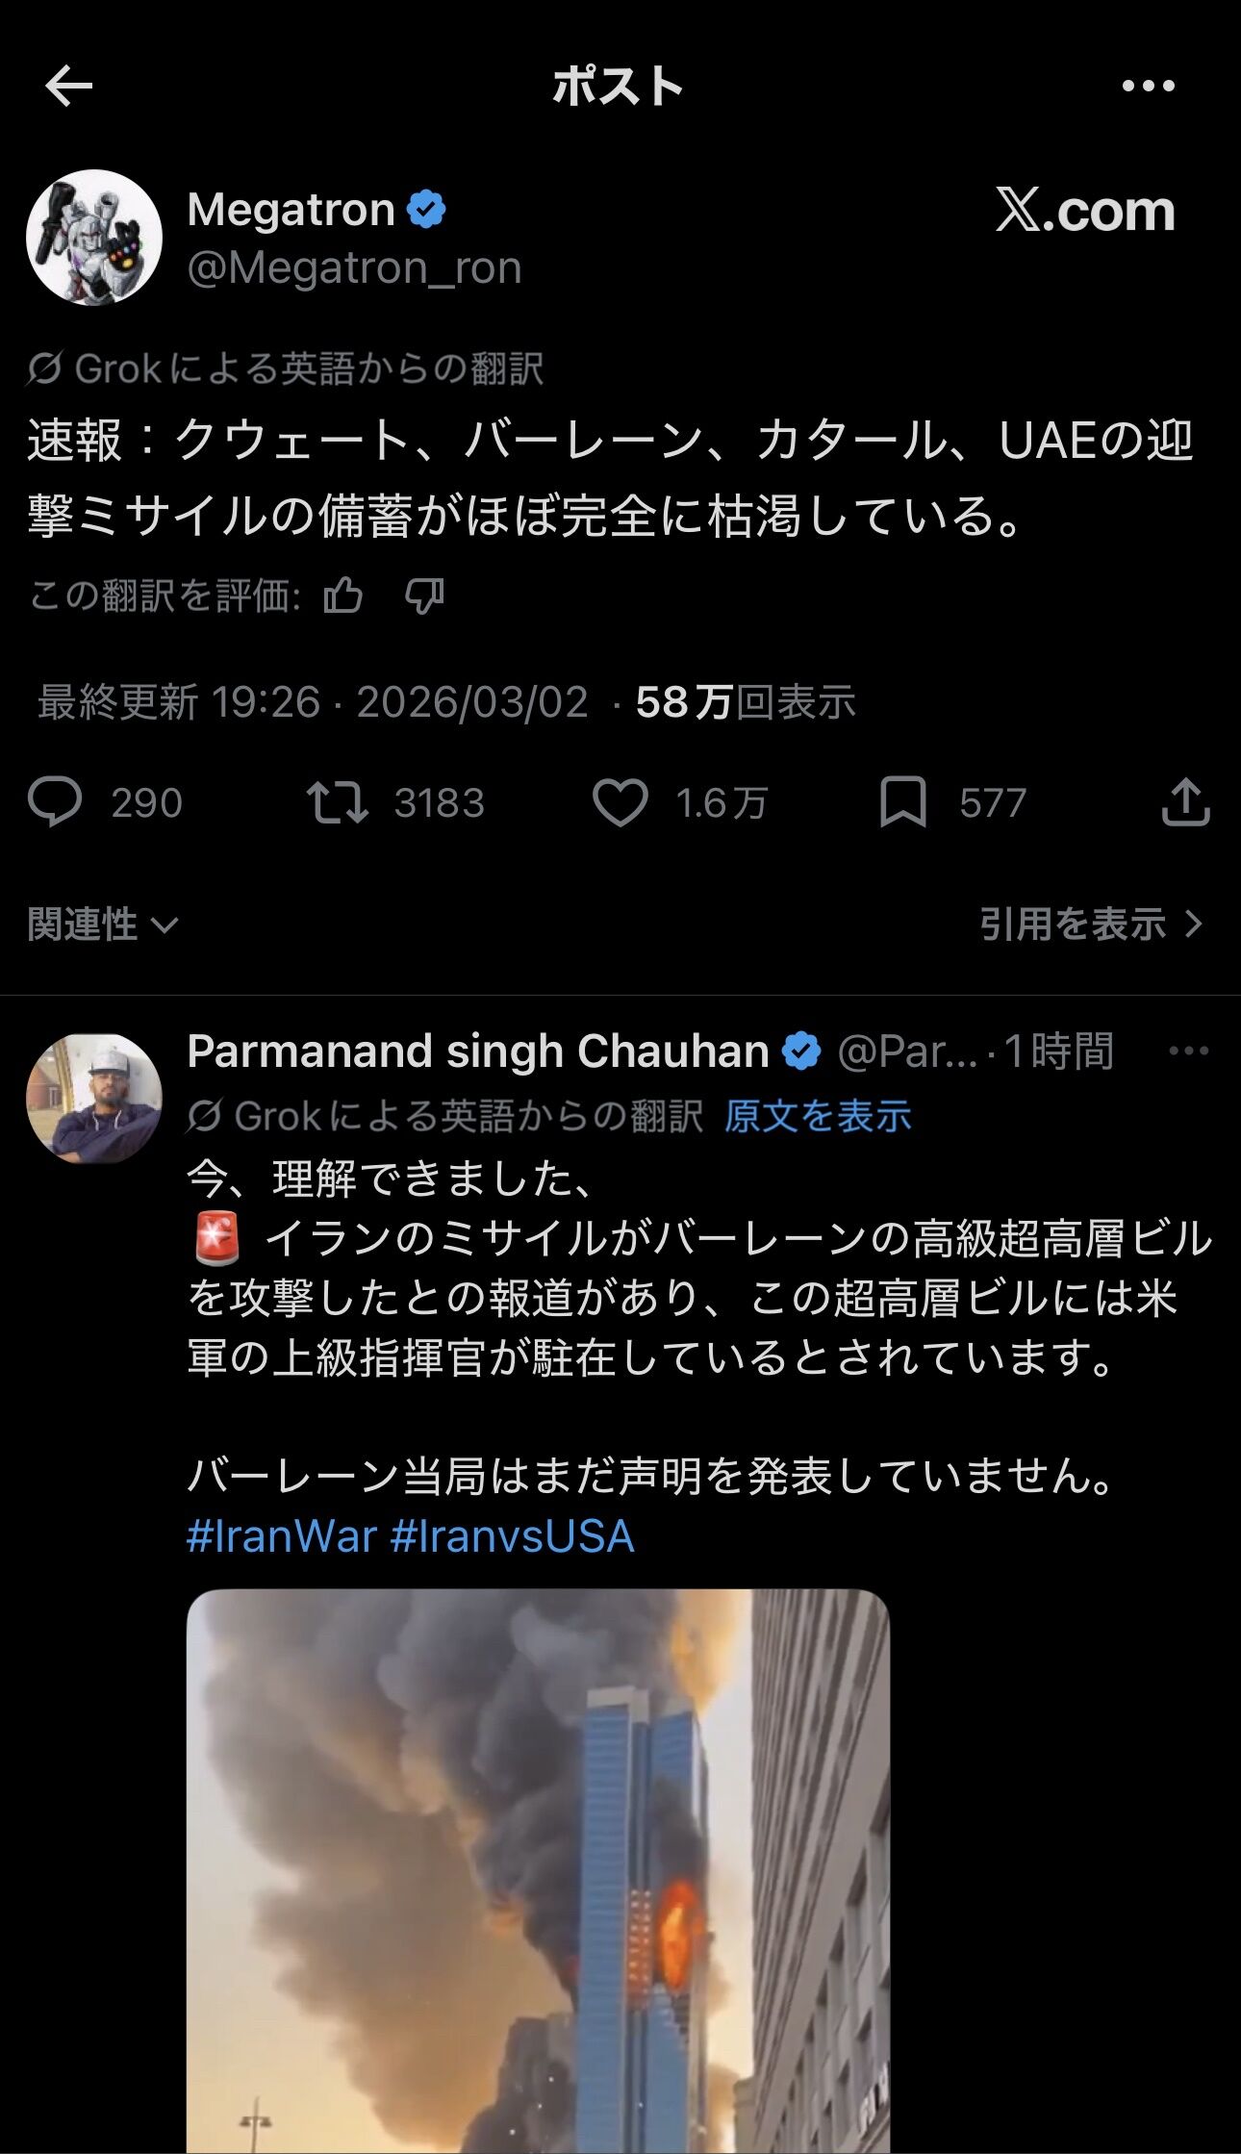Image resolution: width=1241 pixels, height=2154 pixels.
Task: Show original text via 原文を表示
Action: coord(818,1116)
